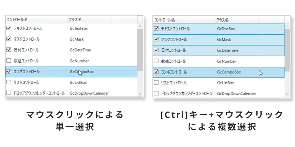The height and width of the screenshot is (147, 295).
Task: Check ドロップダウンカレンダーコントロール checkbox in left list
Action: 9,93
